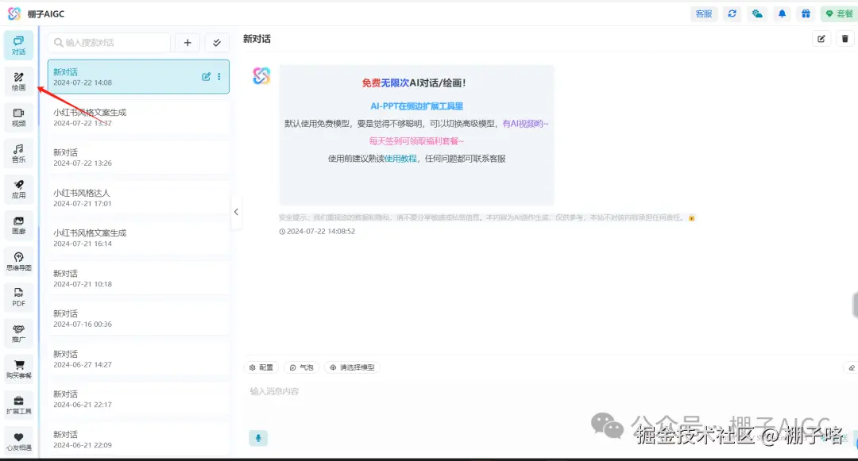Open options menu of 新对话 conversation
This screenshot has width=858, height=461.
218,75
